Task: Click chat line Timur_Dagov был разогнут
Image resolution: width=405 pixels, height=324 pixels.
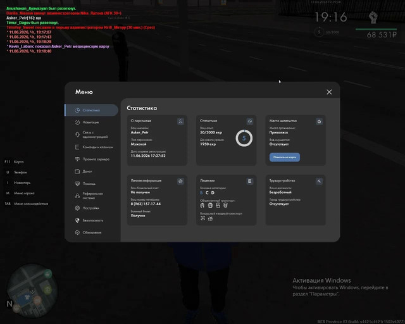Action: point(32,23)
